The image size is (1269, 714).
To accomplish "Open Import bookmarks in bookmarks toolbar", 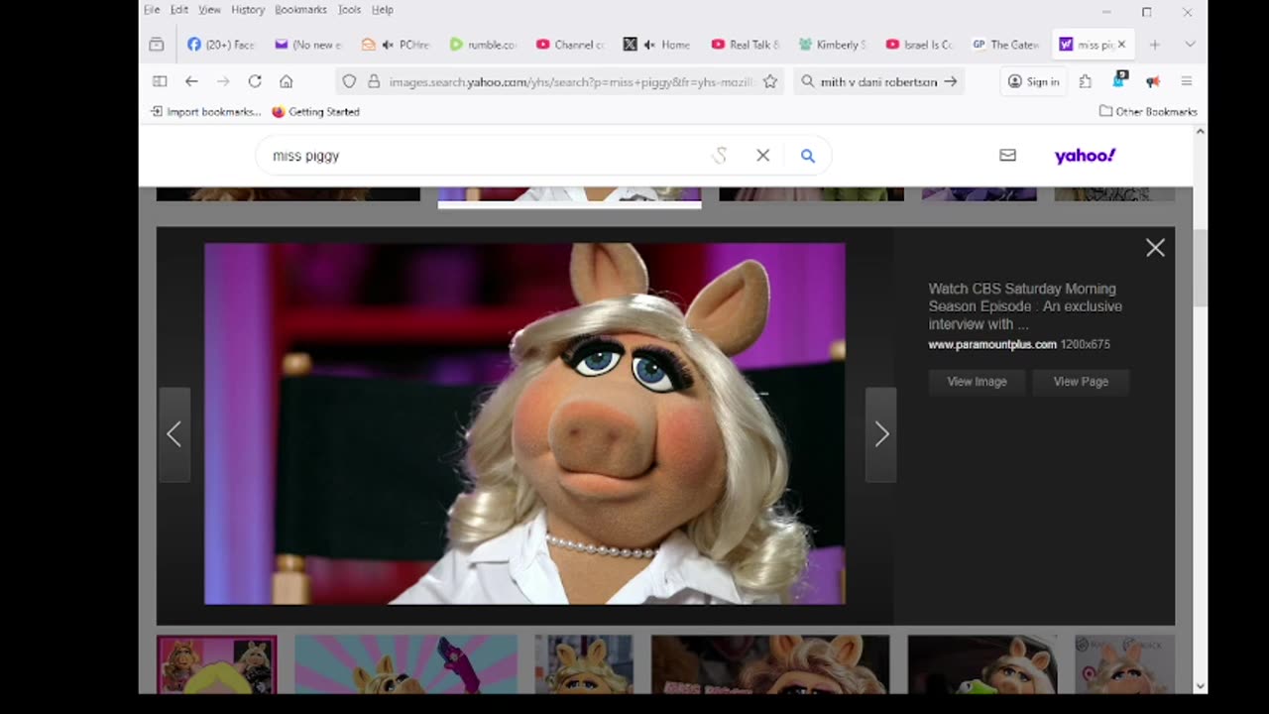I will click(x=206, y=111).
